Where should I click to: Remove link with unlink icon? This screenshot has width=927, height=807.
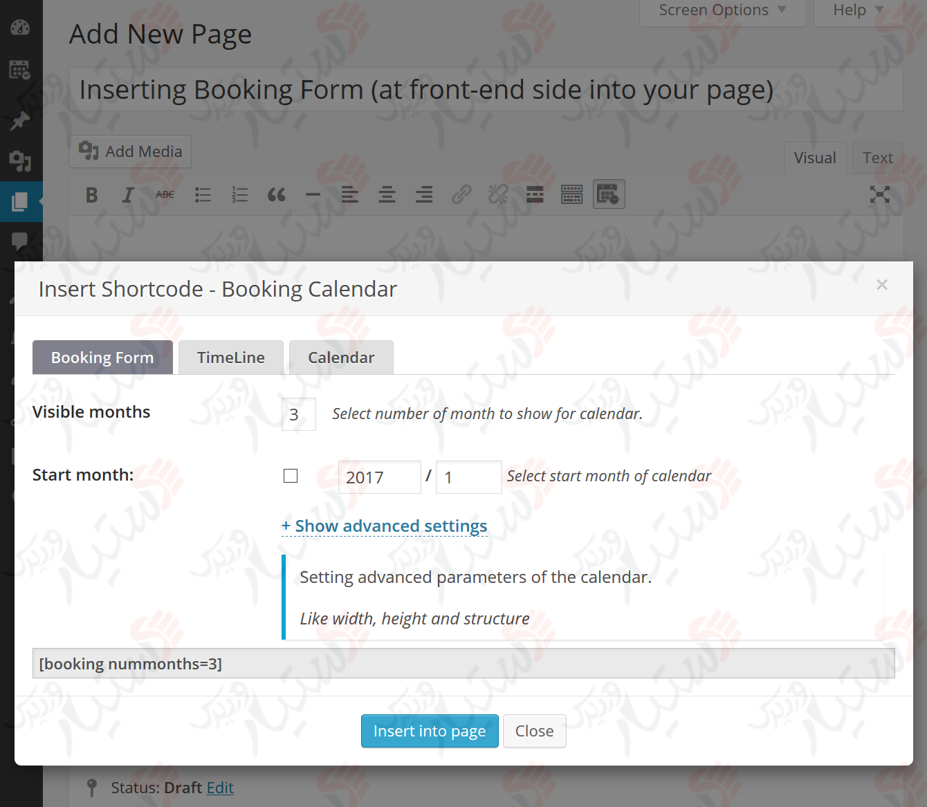click(498, 195)
